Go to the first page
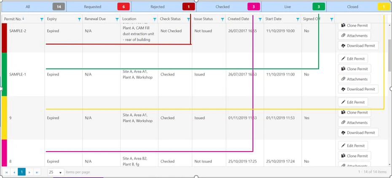This screenshot has height=178, width=392. 6,172
